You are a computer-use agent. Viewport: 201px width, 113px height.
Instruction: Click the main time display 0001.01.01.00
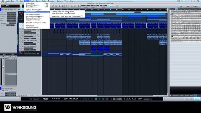[x=71, y=99]
